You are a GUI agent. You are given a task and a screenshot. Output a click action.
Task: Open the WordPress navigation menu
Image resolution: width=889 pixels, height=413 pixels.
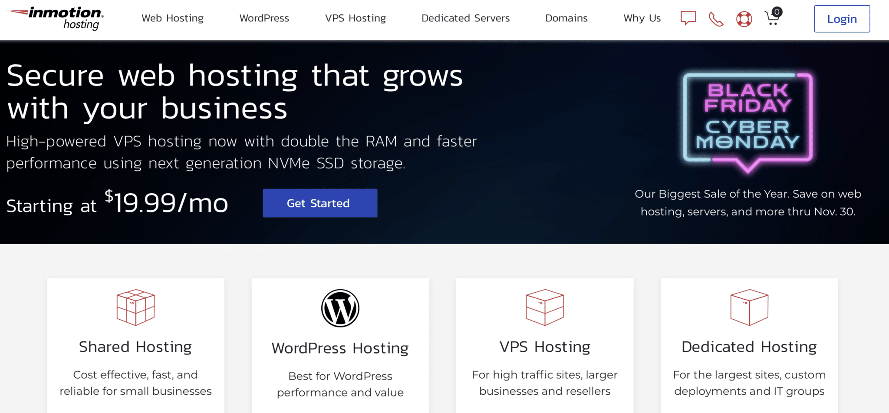[x=264, y=18]
